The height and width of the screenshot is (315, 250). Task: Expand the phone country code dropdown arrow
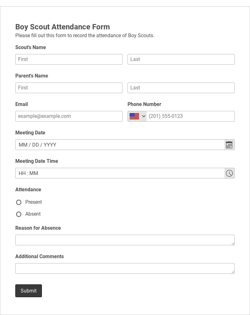pos(143,116)
